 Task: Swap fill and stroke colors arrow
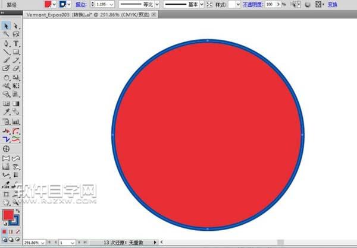point(18,211)
